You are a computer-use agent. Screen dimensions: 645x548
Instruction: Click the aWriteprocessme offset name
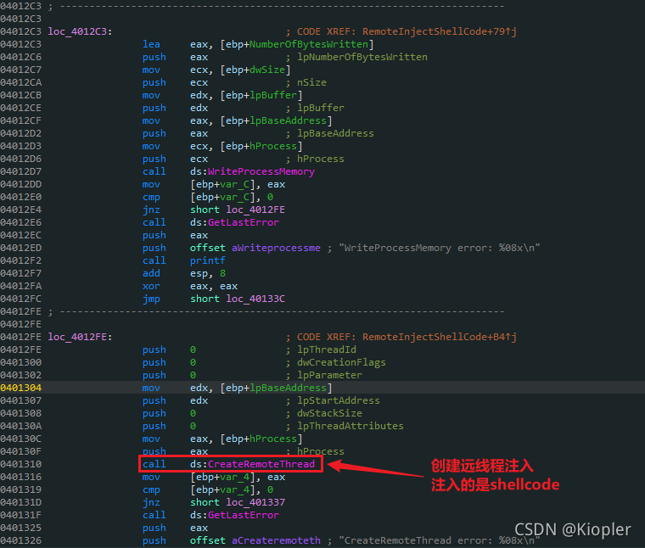(x=276, y=248)
